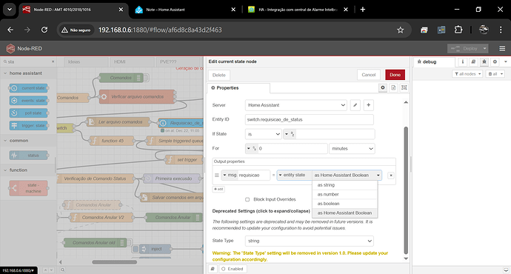This screenshot has height=274, width=511.
Task: Open configuration nodes gear sidebar icon
Action: tap(495, 61)
